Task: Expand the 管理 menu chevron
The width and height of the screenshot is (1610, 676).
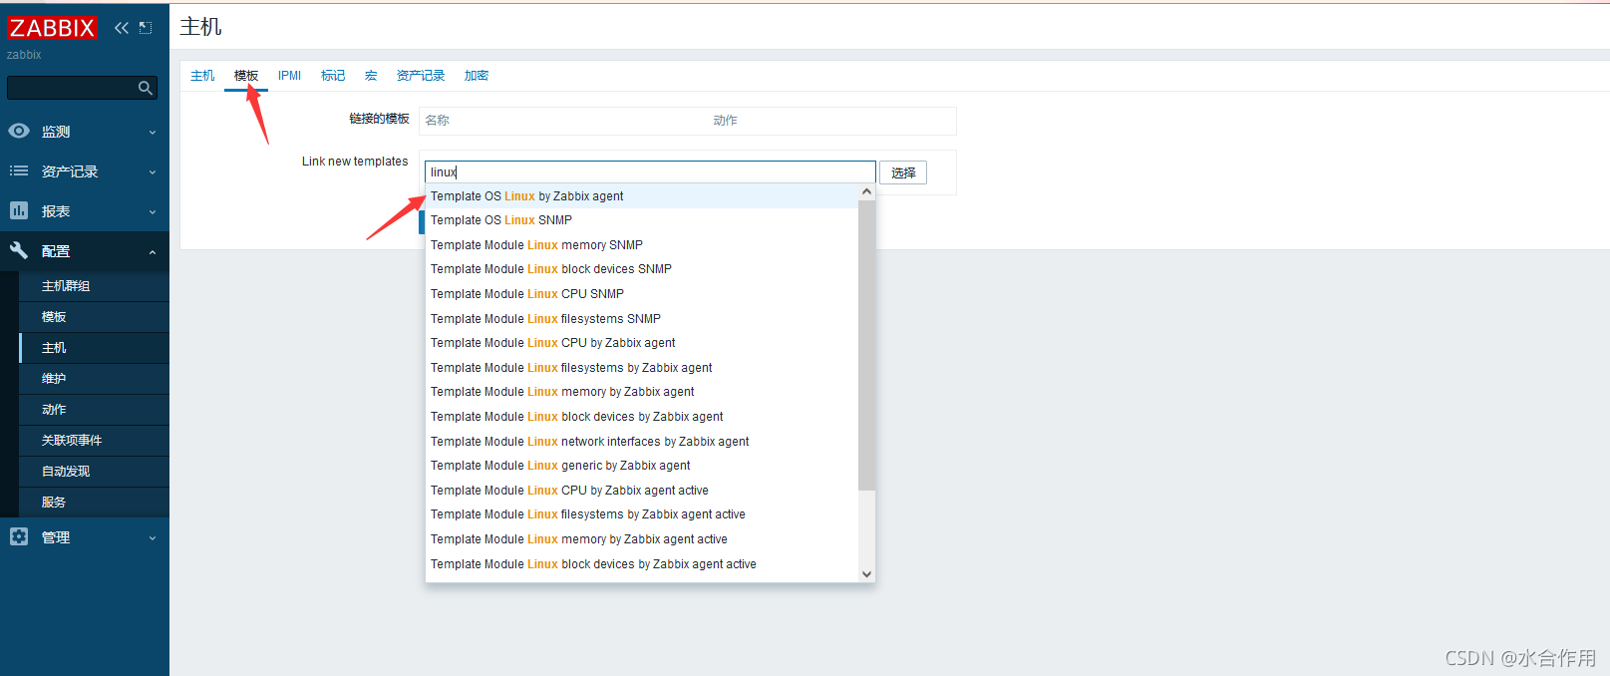Action: pyautogui.click(x=153, y=537)
